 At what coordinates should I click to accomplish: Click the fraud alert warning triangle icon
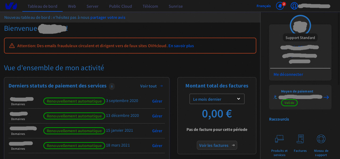coord(12,45)
